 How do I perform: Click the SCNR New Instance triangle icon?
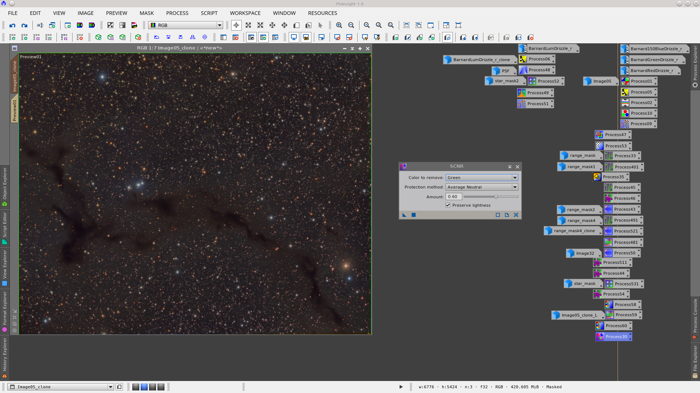coord(404,215)
